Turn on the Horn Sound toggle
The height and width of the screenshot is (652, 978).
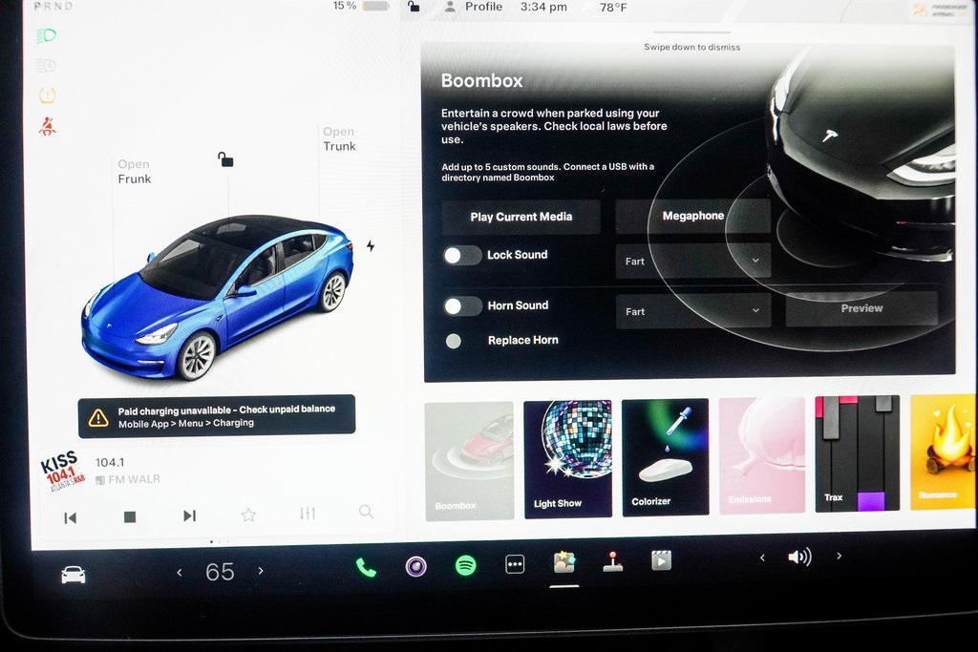coord(463,305)
